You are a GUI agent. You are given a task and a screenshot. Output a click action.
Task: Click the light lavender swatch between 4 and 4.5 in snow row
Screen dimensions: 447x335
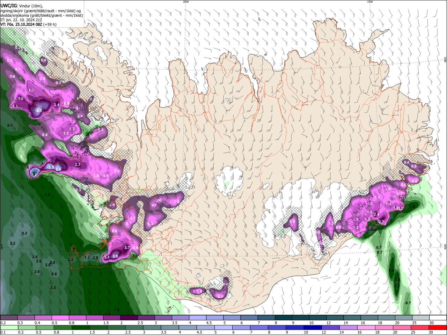pos(198,318)
